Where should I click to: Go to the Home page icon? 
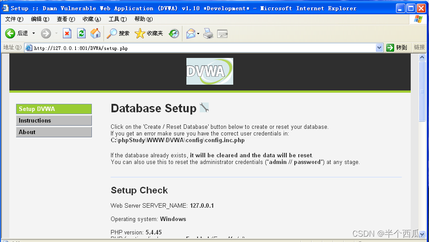pos(95,33)
